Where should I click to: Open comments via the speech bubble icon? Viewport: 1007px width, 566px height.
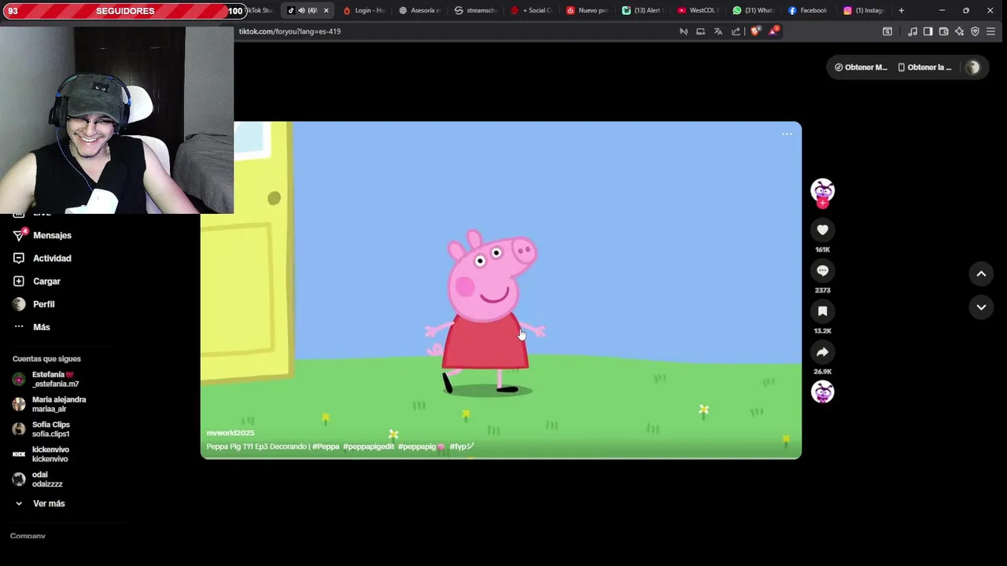click(822, 270)
